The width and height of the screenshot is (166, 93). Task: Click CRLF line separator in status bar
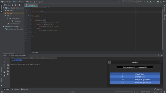143,92
